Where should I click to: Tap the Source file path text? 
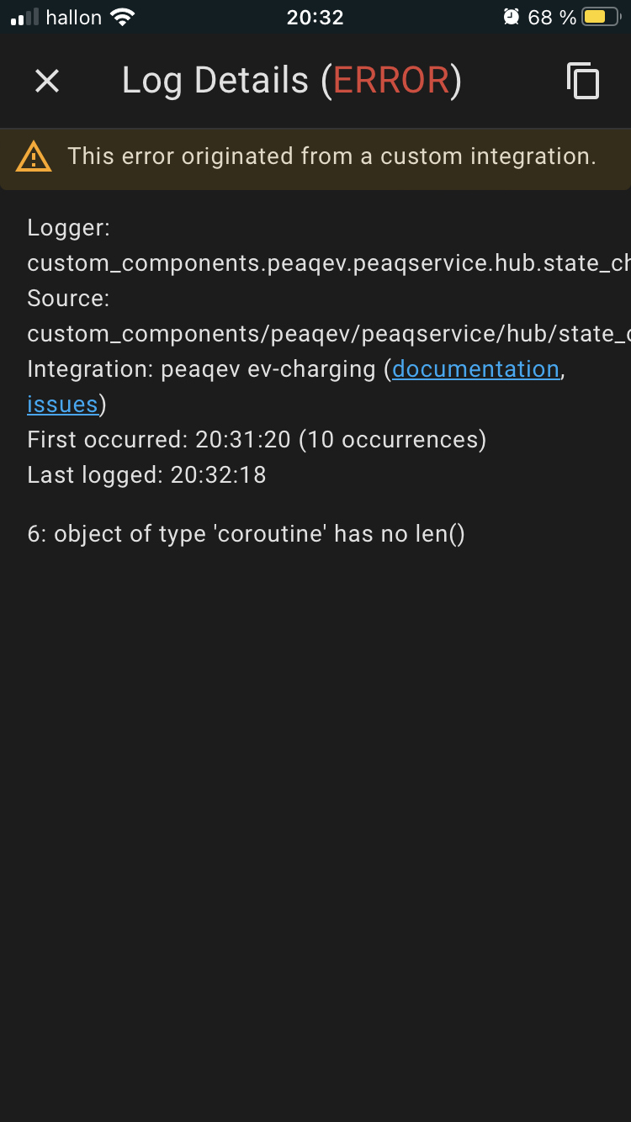pyautogui.click(x=315, y=333)
